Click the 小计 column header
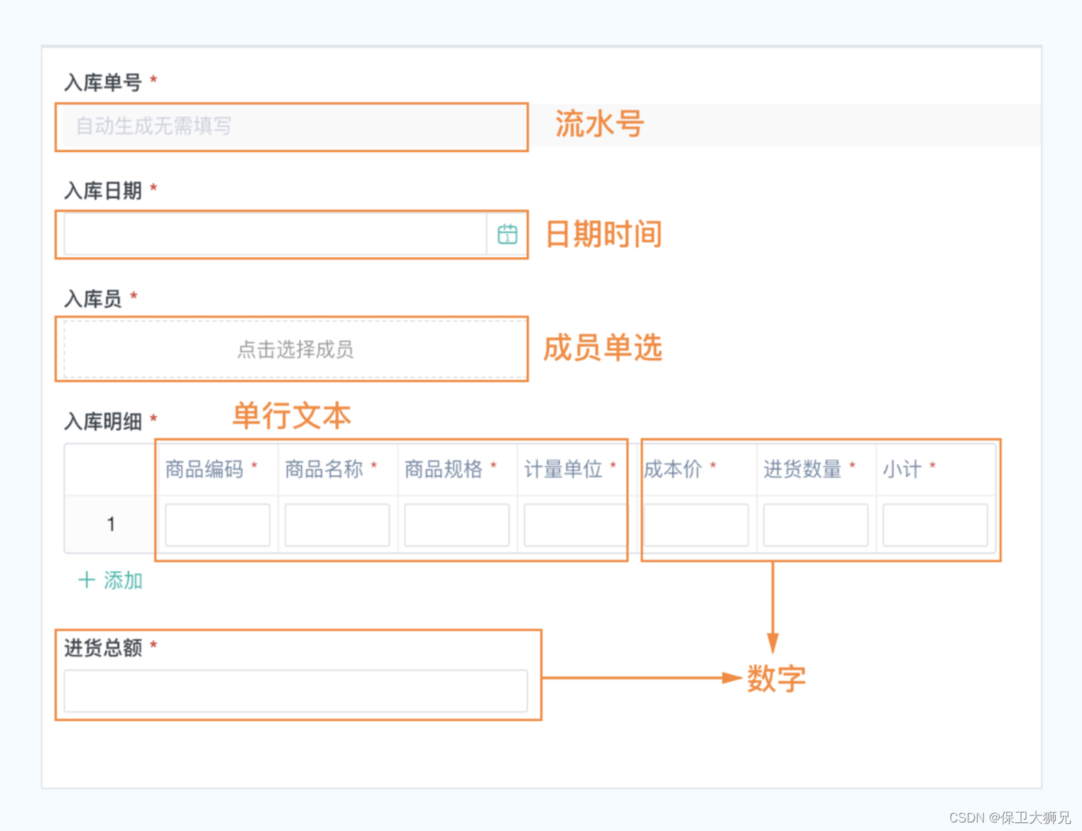Screen dimensions: 1082x831 point(902,469)
